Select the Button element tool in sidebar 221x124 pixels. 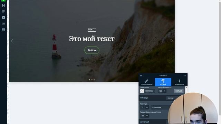3,23
